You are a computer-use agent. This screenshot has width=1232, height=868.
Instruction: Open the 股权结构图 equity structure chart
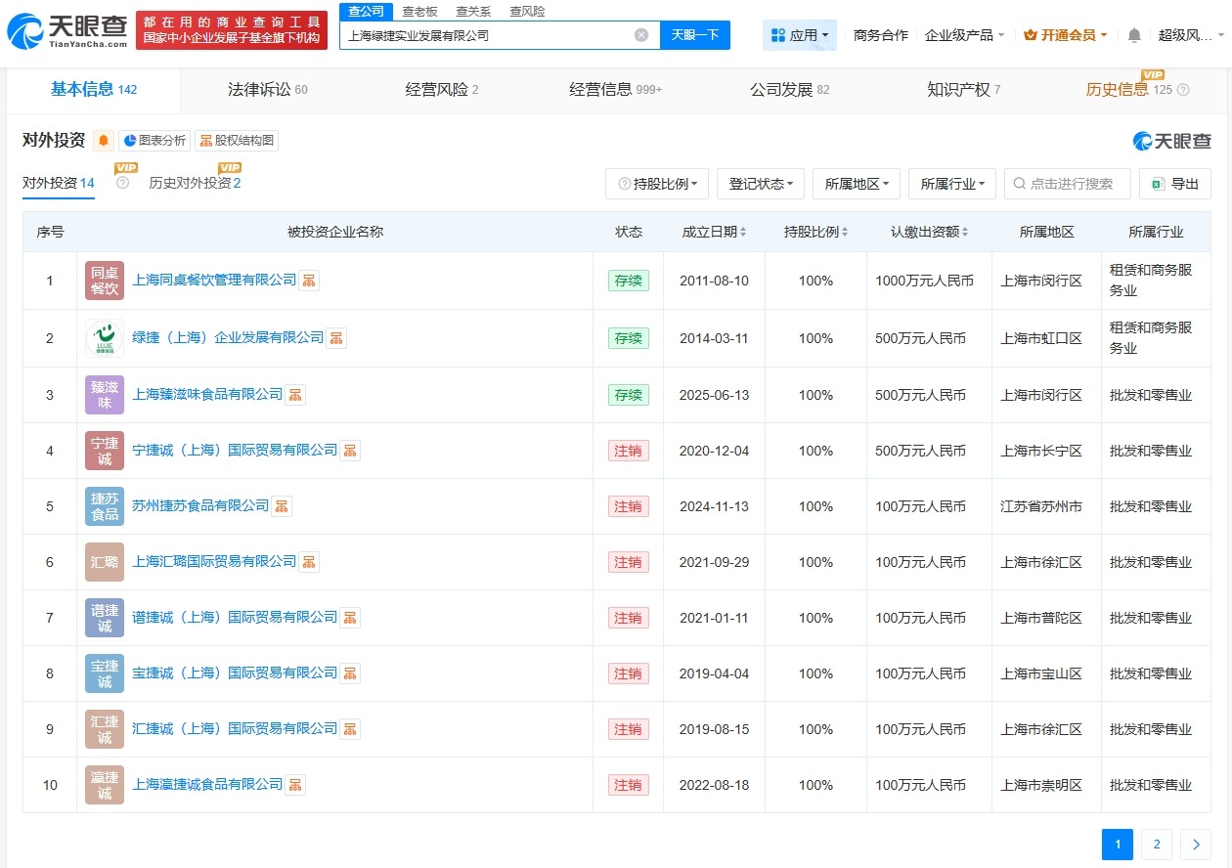tap(238, 140)
